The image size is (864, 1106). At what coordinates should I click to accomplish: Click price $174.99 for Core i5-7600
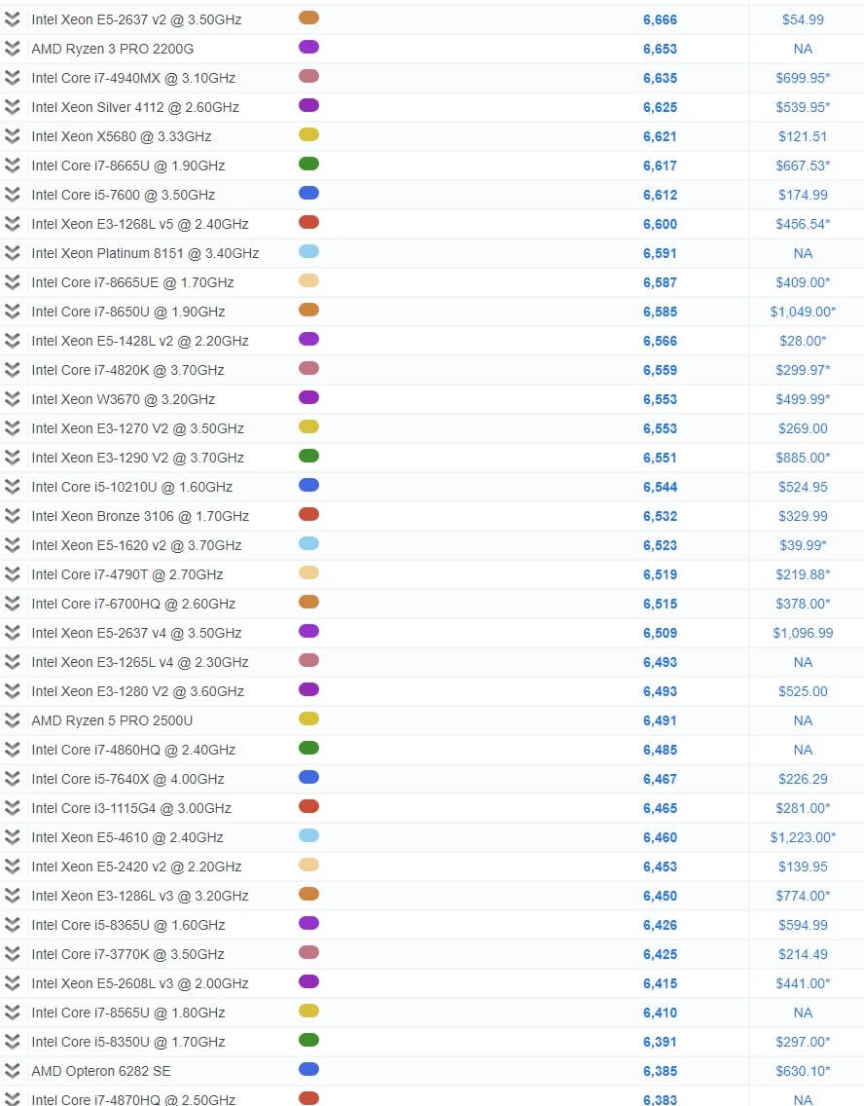coord(803,195)
